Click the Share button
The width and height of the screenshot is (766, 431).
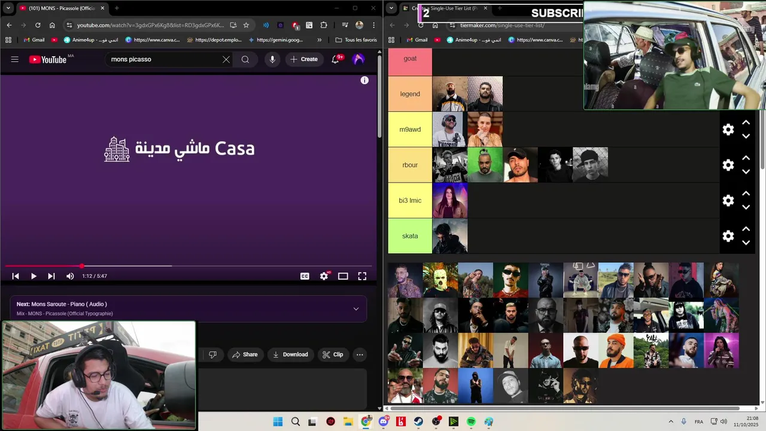(245, 354)
